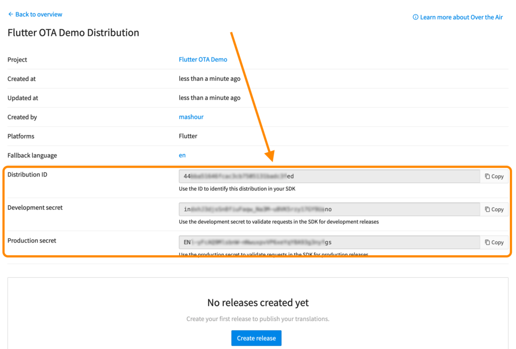Click the Fallback language label
The width and height of the screenshot is (516, 349).
[x=32, y=155]
